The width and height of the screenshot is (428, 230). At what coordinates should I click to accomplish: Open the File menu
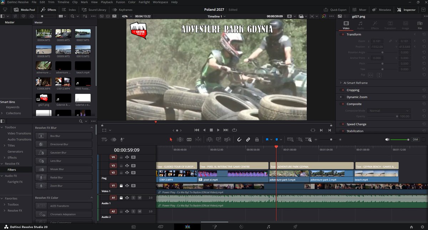point(34,2)
